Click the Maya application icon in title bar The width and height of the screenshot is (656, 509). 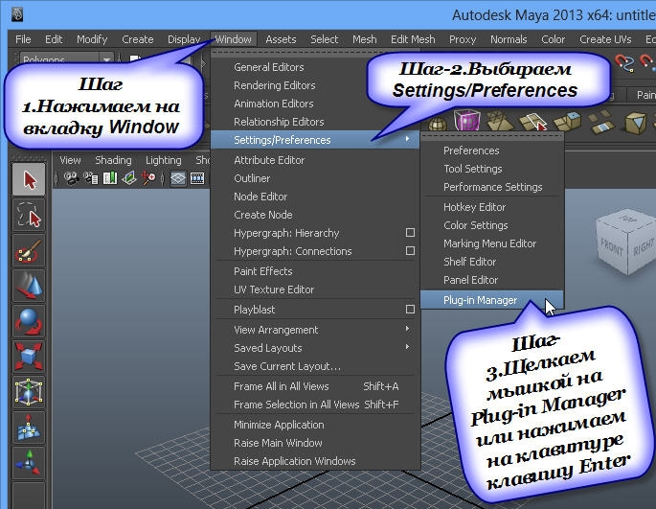point(16,14)
